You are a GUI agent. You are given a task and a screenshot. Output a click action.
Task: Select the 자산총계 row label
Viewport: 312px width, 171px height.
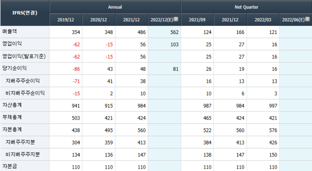tap(12, 105)
